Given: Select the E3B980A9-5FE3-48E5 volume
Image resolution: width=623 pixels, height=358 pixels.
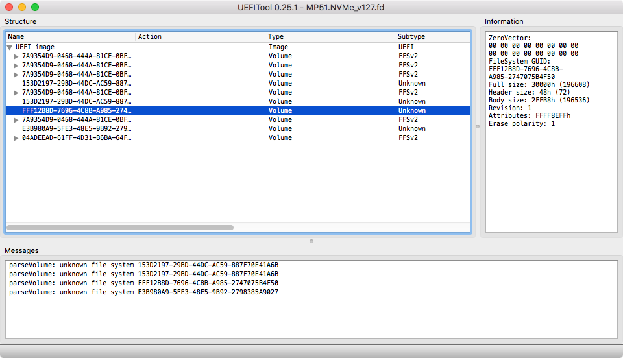Looking at the screenshot, I should coord(77,128).
